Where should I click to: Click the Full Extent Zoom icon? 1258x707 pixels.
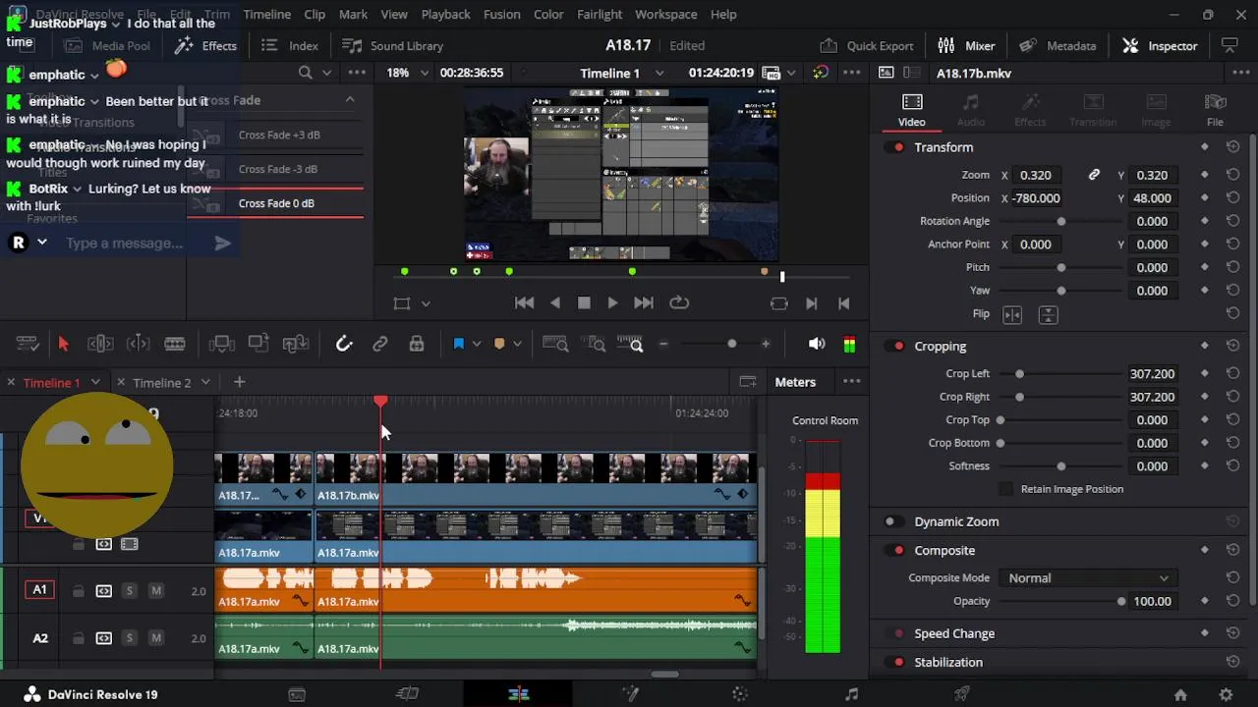point(555,344)
